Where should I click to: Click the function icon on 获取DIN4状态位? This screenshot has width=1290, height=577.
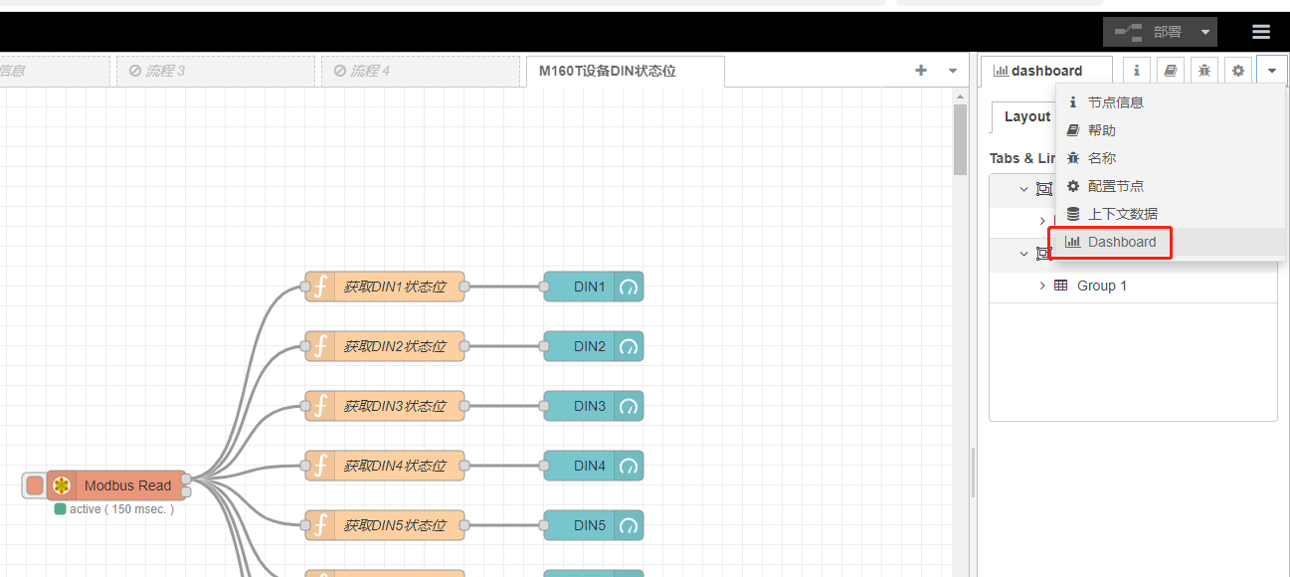tap(320, 466)
